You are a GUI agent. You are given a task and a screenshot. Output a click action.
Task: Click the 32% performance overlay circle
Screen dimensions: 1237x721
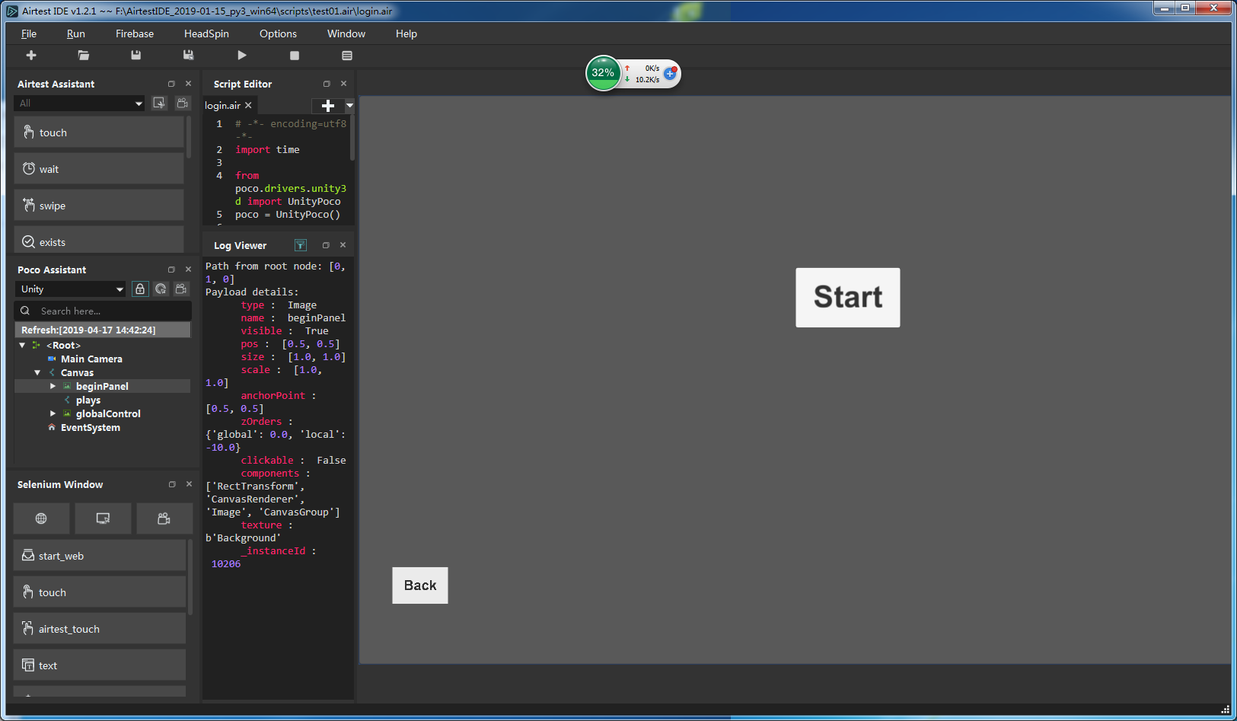pos(604,73)
